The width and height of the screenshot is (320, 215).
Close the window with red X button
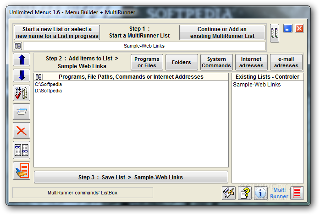pos(299,28)
